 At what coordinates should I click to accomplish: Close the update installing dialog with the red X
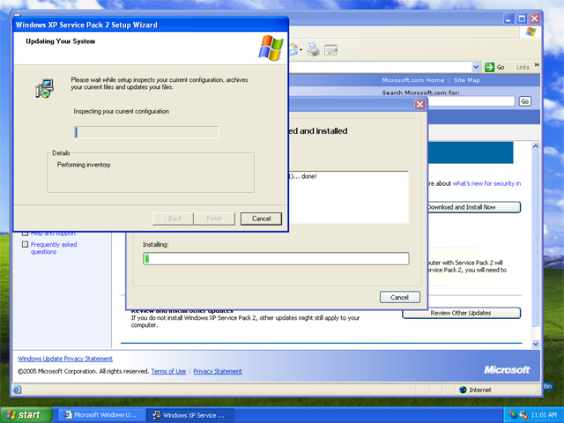click(x=419, y=104)
